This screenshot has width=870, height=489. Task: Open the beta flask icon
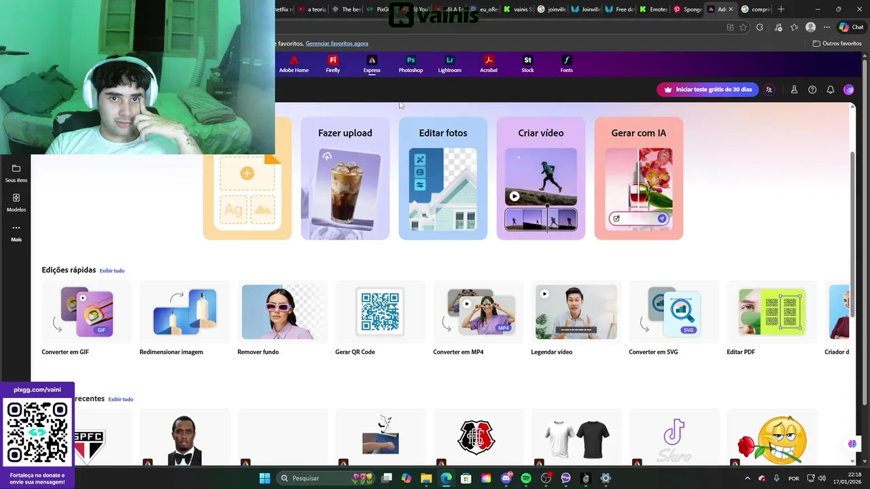(x=794, y=90)
